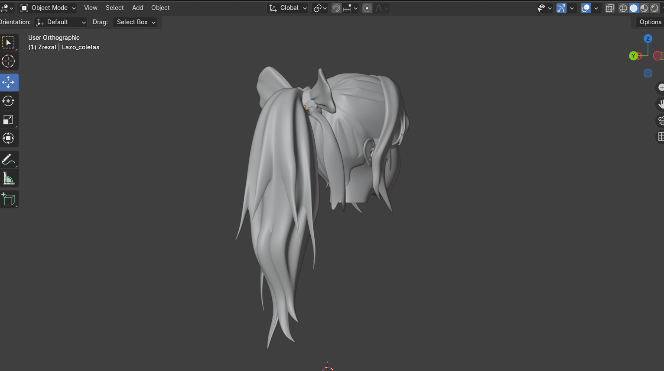Open the Select Box drag dropdown
664x371 pixels.
tap(136, 22)
